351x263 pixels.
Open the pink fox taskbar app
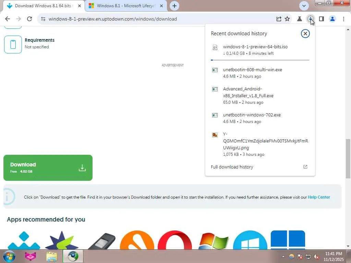point(31,256)
